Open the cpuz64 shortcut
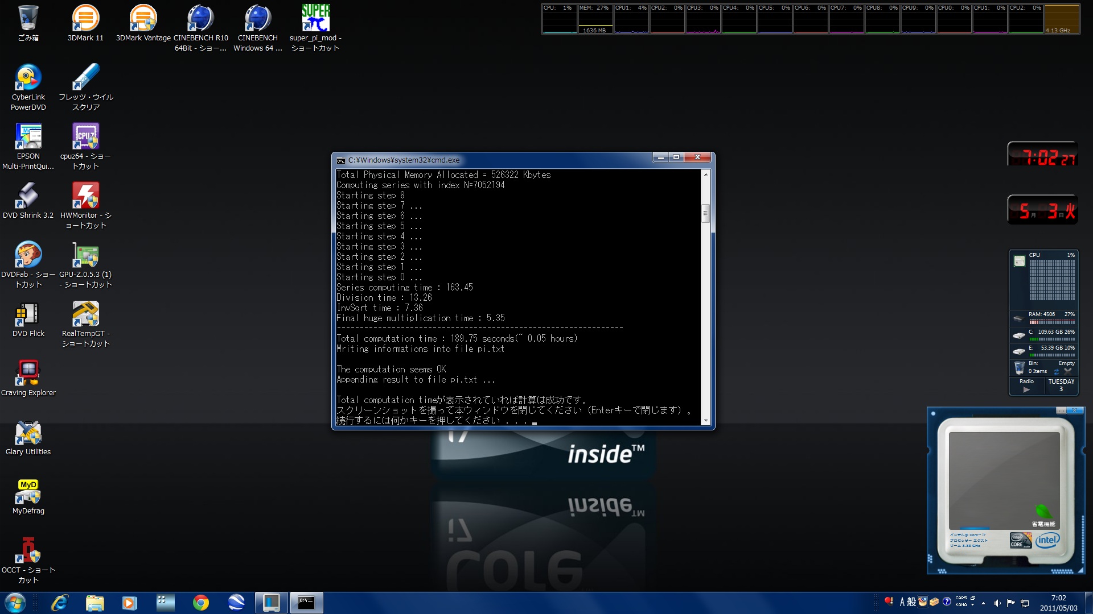This screenshot has height=614, width=1093. click(x=85, y=138)
